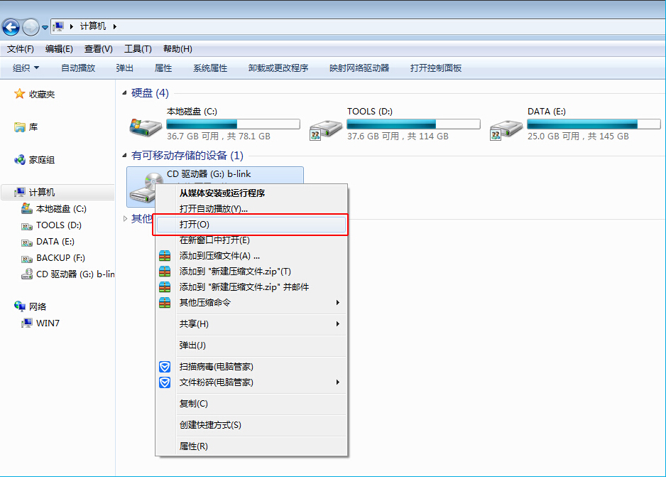The height and width of the screenshot is (477, 666).
Task: Click the 家庭组 icon in sidebar
Action: tap(18, 159)
